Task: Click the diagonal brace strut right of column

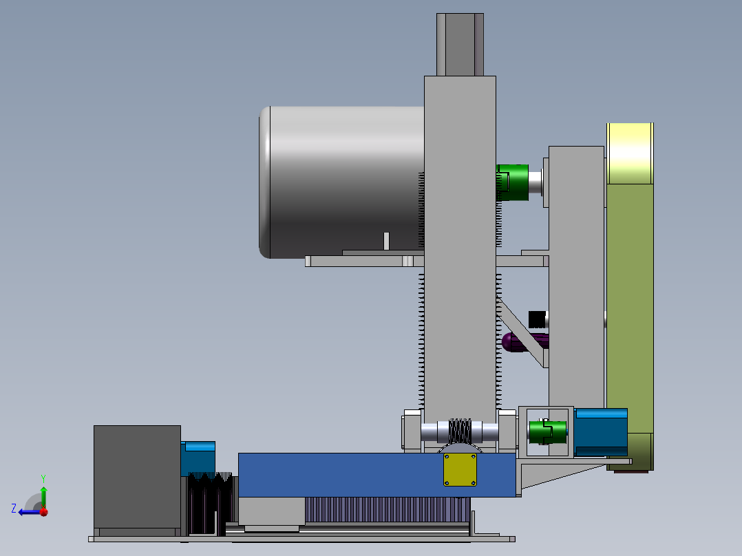Action: (522, 332)
